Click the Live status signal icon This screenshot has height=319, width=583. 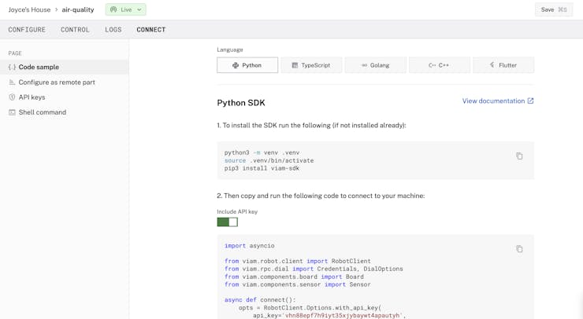[x=113, y=10]
